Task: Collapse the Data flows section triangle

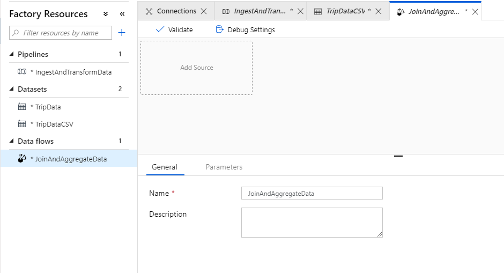Action: tap(12, 141)
